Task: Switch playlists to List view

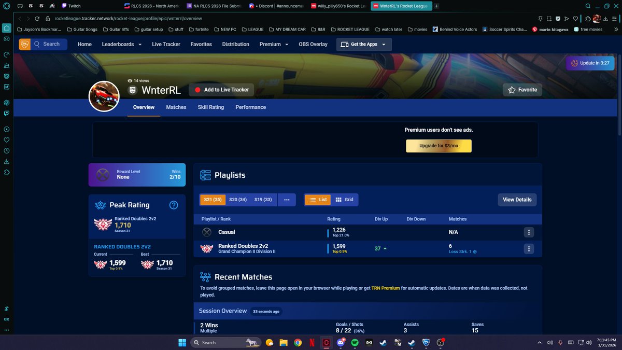Action: 318,200
